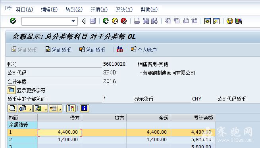Click the yellow Exit up-arrow icon
This screenshot has width=260, height=148.
pyautogui.click(x=115, y=21)
